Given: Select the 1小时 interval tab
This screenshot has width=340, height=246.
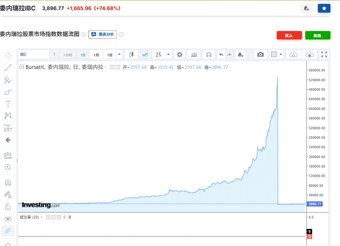Looking at the screenshot, I should coord(68,55).
